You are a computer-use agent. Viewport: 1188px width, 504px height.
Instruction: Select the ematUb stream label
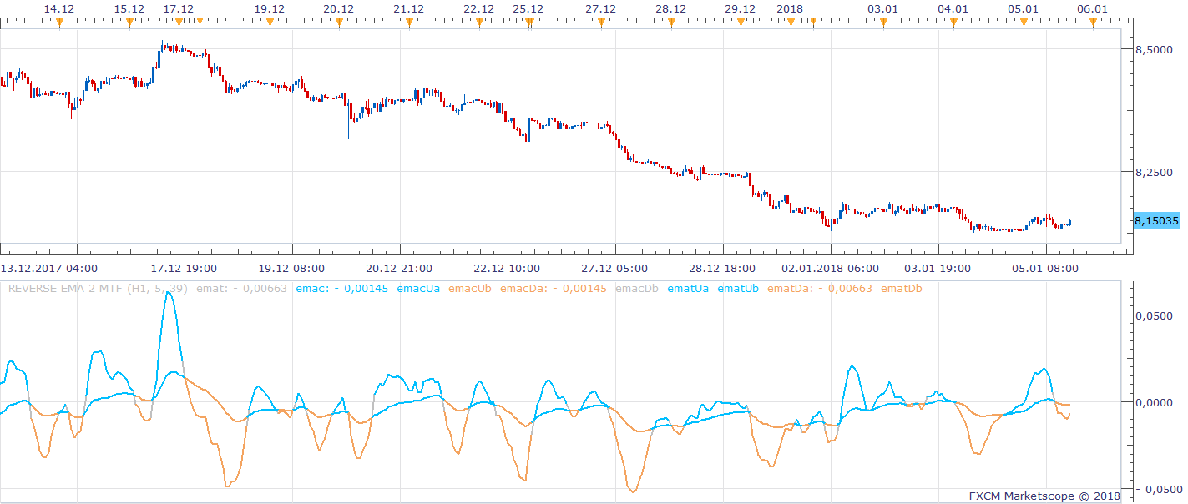(738, 289)
